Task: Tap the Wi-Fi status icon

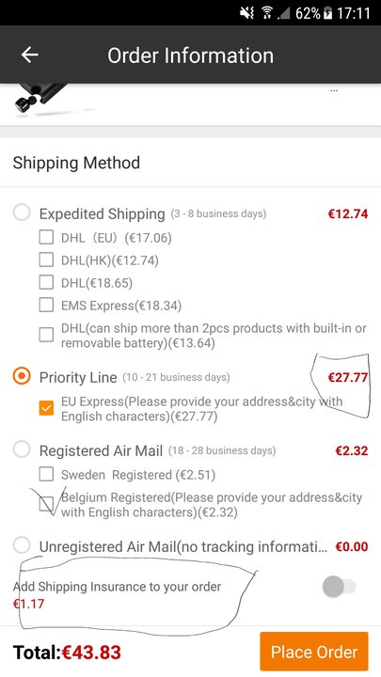Action: (x=269, y=13)
